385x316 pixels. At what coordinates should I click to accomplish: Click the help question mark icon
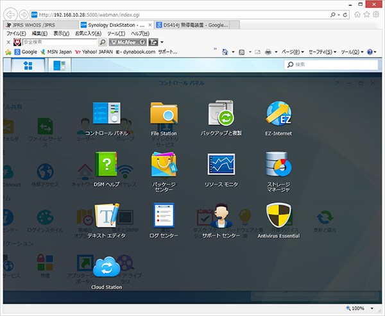[x=370, y=52]
